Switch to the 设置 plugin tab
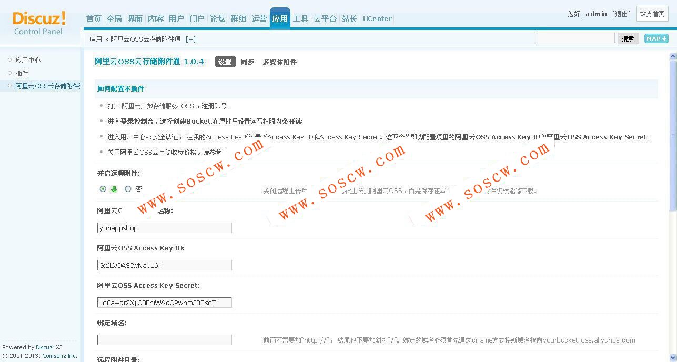Screen dimensions: 677x362 click(x=225, y=62)
